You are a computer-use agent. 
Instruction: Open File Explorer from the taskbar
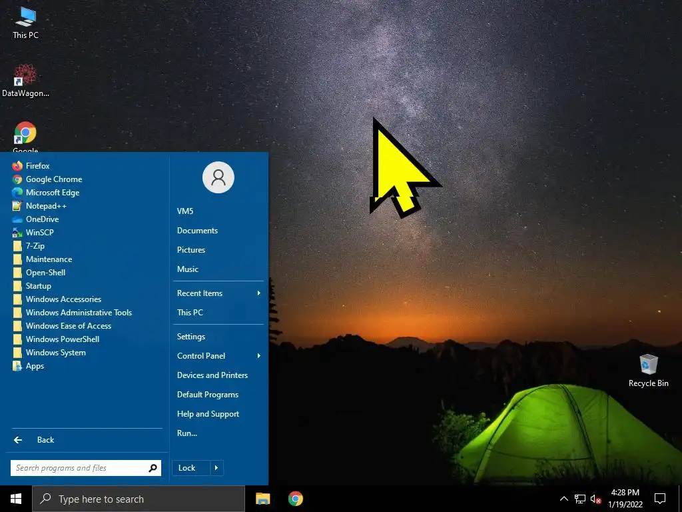(262, 499)
